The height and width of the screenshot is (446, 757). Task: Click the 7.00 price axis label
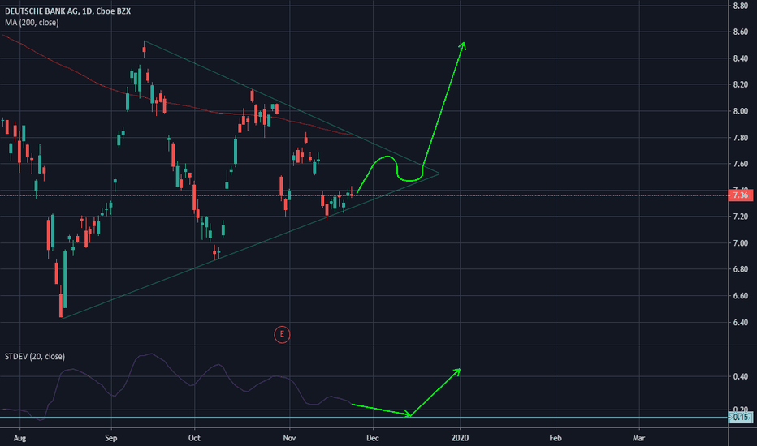[740, 243]
